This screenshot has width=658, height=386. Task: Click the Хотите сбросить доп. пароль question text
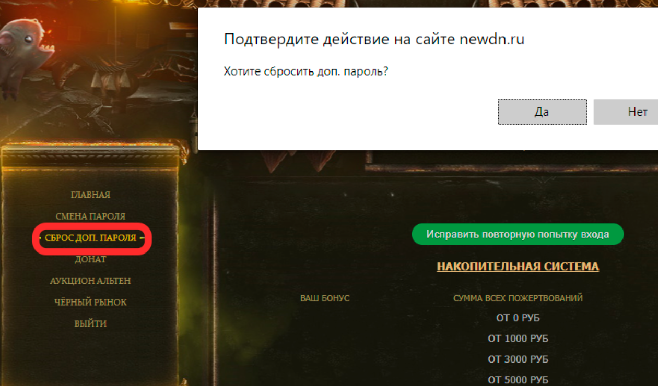click(x=306, y=71)
